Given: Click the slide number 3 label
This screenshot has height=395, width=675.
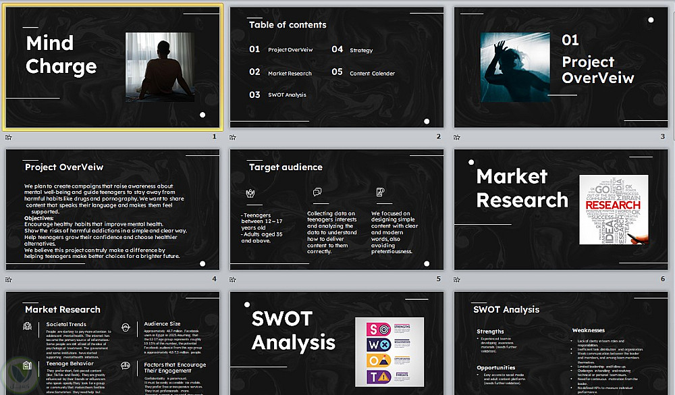Looking at the screenshot, I should [663, 136].
